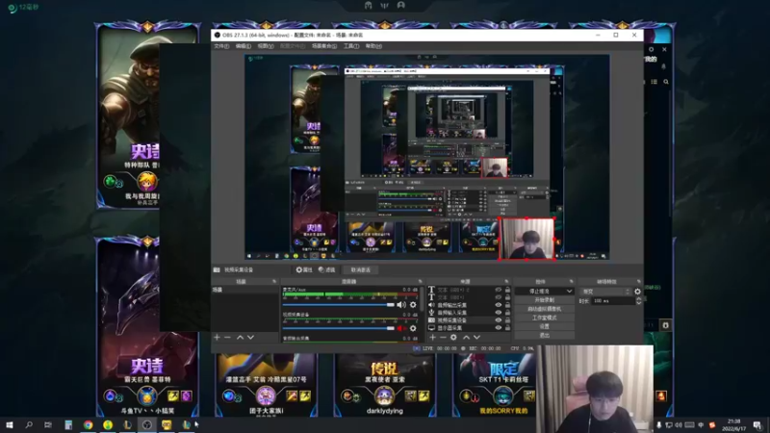This screenshot has height=433, width=770.
Task: Open transition properties gear icon
Action: click(637, 292)
